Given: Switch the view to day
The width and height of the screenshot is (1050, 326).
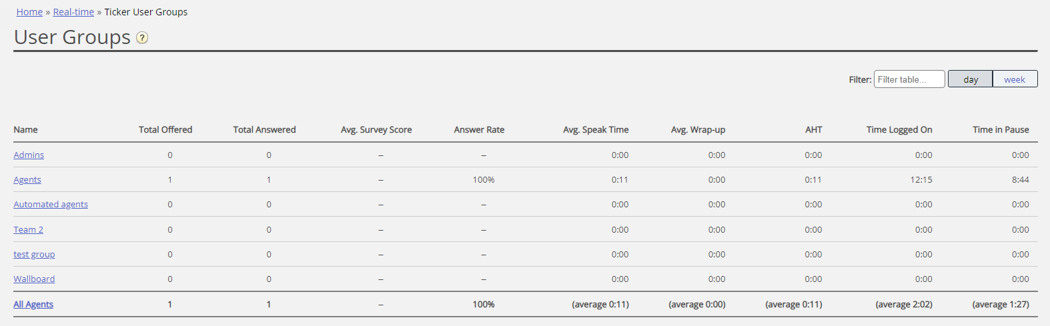Looking at the screenshot, I should pyautogui.click(x=970, y=79).
